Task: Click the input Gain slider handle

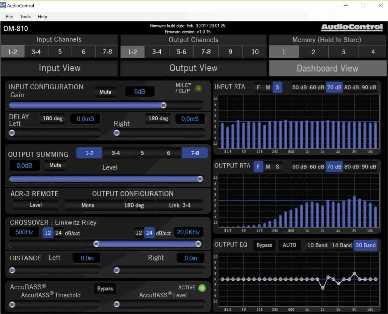Action: 163,105
